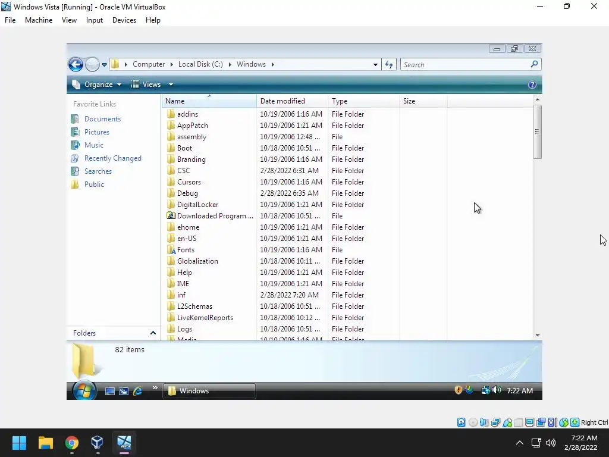The width and height of the screenshot is (609, 457).
Task: Click the file list vertical scrollbar thumb
Action: point(537,132)
